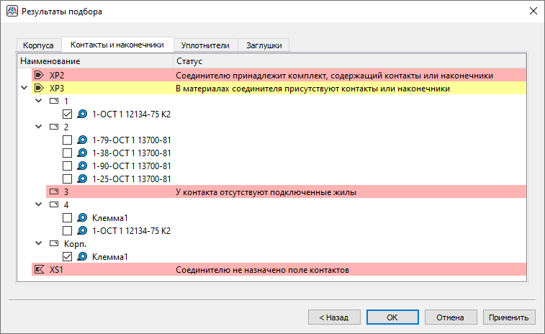Enable the 1-38-ОСТ 1 13700-81 checkbox
545x334 pixels.
(67, 153)
